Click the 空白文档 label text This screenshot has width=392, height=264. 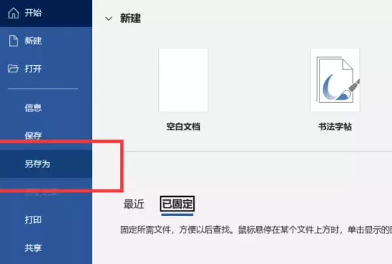(x=183, y=126)
